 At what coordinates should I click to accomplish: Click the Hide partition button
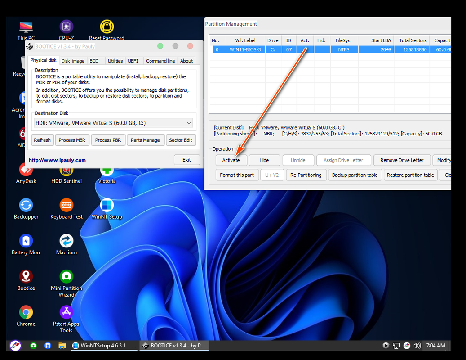(x=264, y=160)
